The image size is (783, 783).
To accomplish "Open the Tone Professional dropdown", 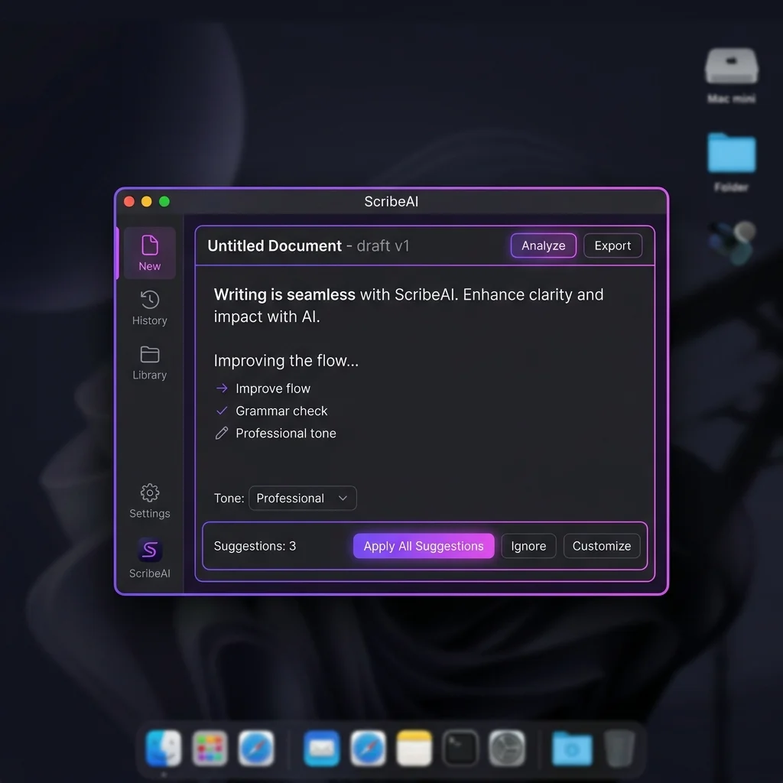I will (x=303, y=498).
